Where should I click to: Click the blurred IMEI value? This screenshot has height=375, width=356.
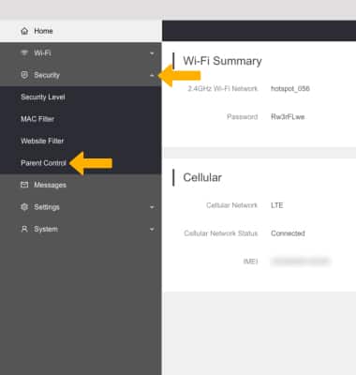301,262
